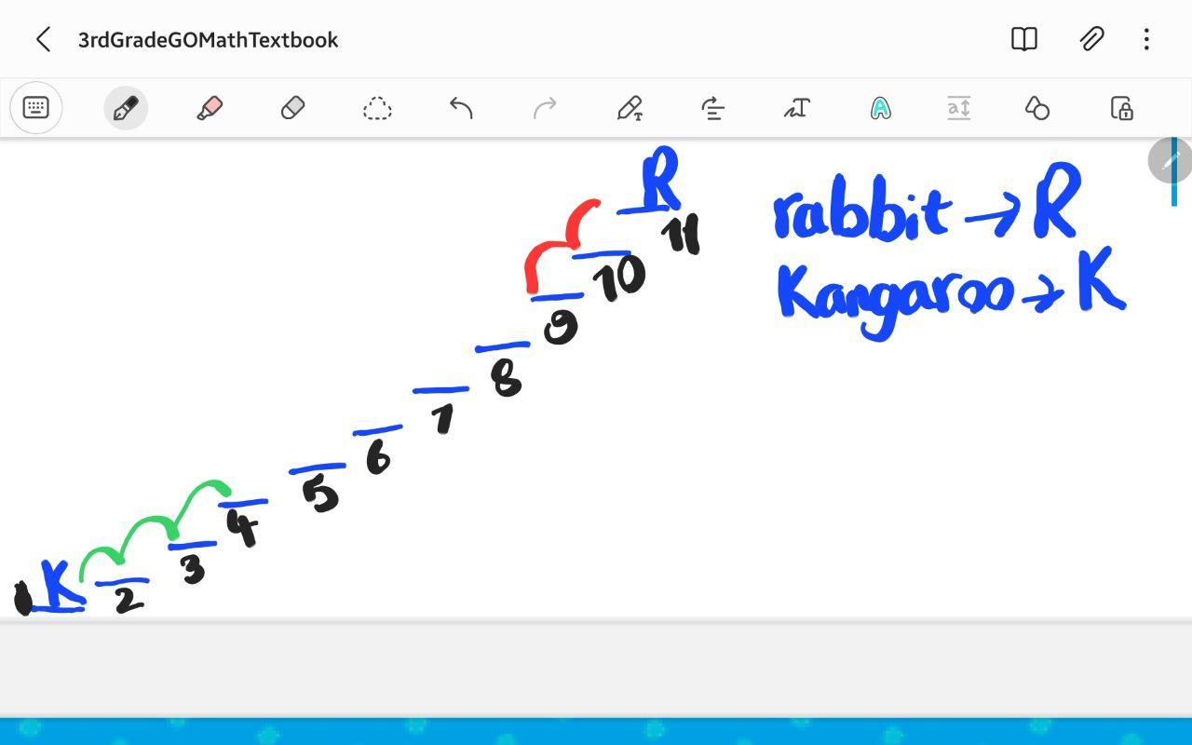
Task: Select the Pen drawing tool
Action: (125, 108)
